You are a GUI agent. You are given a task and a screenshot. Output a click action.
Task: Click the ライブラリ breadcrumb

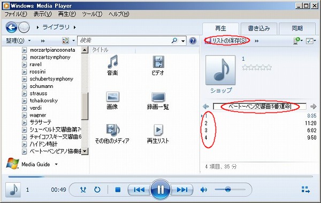pos(56,27)
